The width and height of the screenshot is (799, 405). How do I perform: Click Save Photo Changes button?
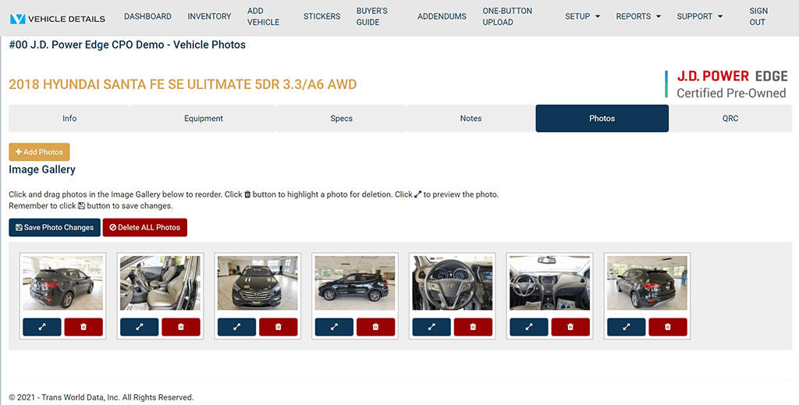click(x=55, y=228)
